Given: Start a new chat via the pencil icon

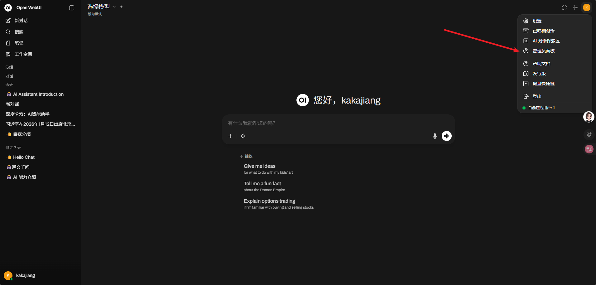Looking at the screenshot, I should 8,20.
